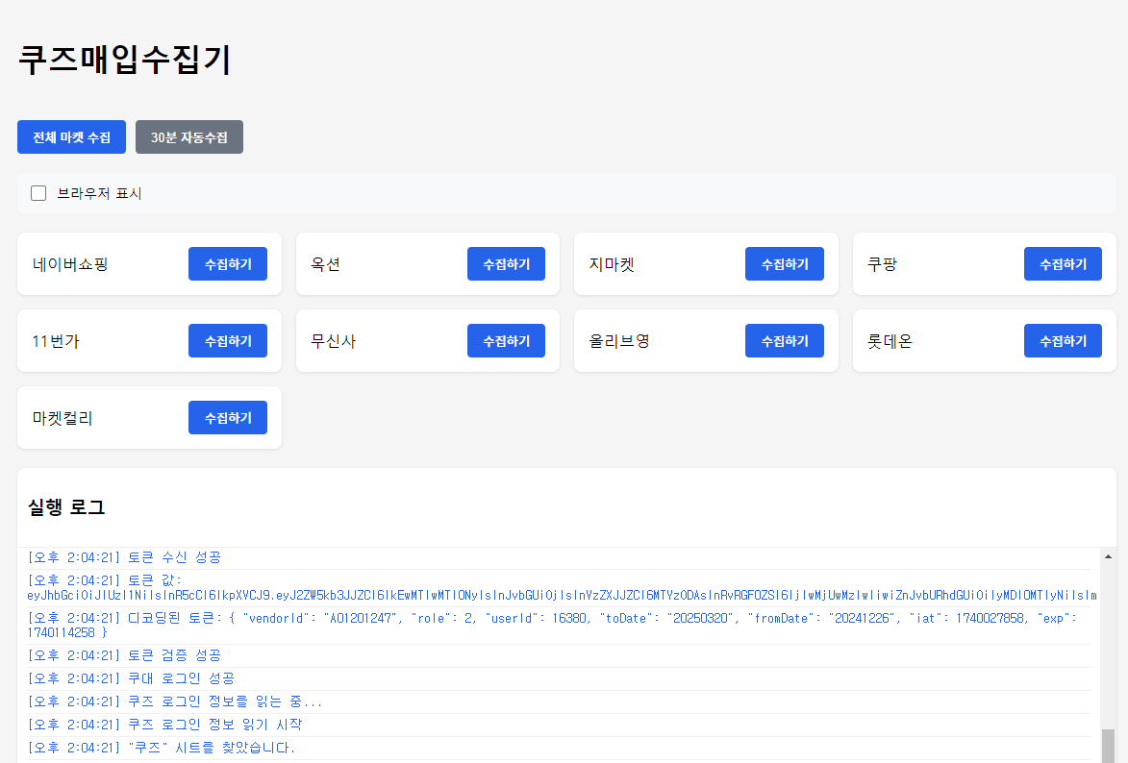Select the 쿠즈매입수집기 page title
Screen dimensions: 1128x763
(x=124, y=59)
